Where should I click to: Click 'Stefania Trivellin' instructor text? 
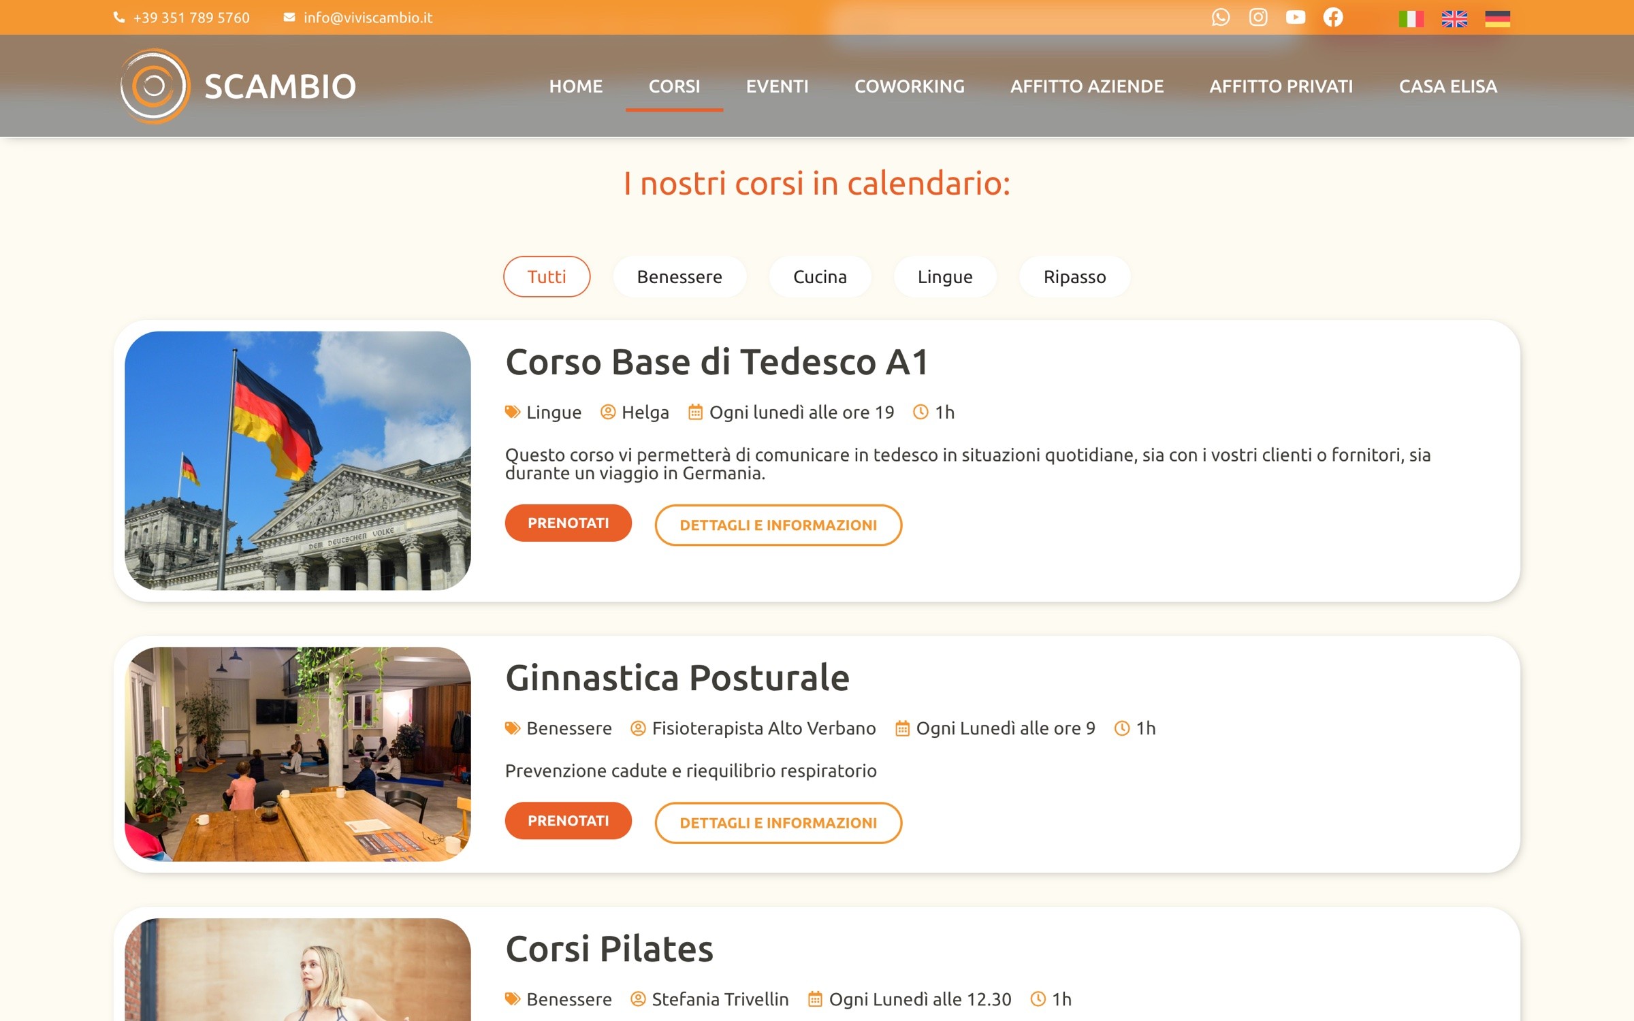point(720,999)
